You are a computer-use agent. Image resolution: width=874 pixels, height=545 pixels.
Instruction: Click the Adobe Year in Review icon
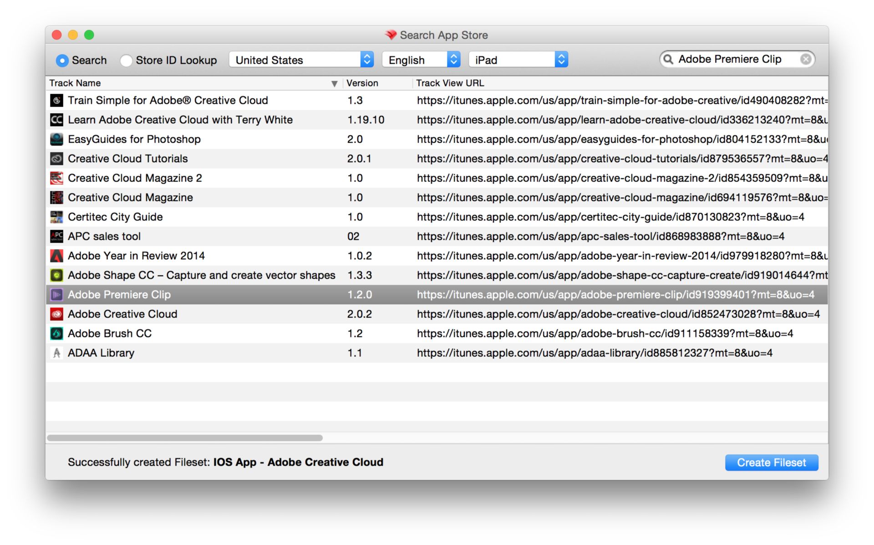[56, 256]
